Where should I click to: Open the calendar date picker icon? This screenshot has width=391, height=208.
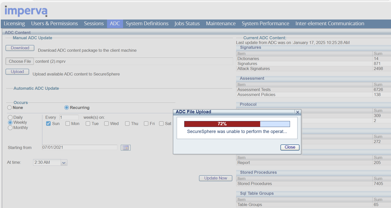(126, 148)
